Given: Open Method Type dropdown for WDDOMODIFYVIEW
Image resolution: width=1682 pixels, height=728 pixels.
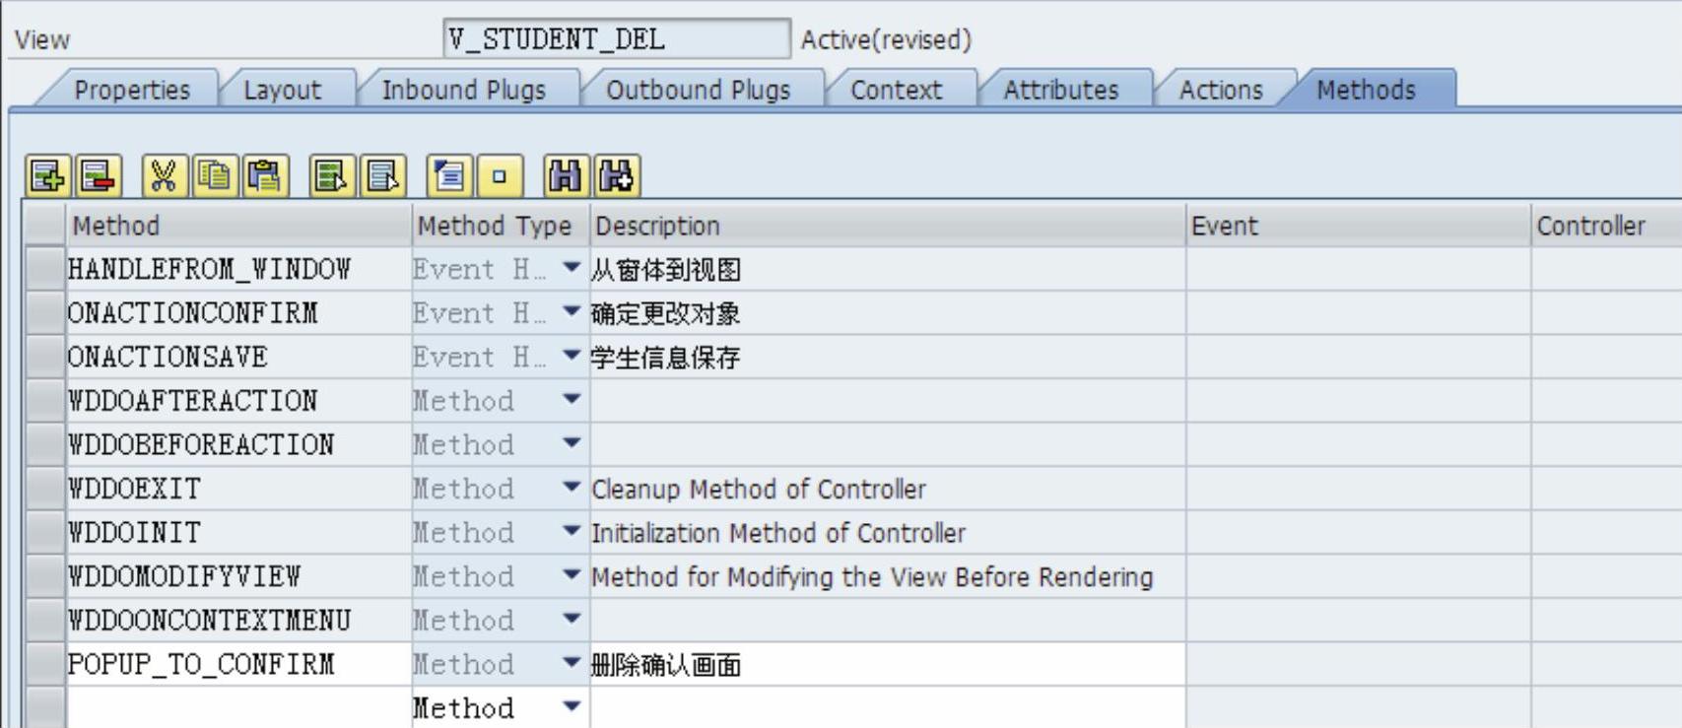Looking at the screenshot, I should pyautogui.click(x=571, y=575).
